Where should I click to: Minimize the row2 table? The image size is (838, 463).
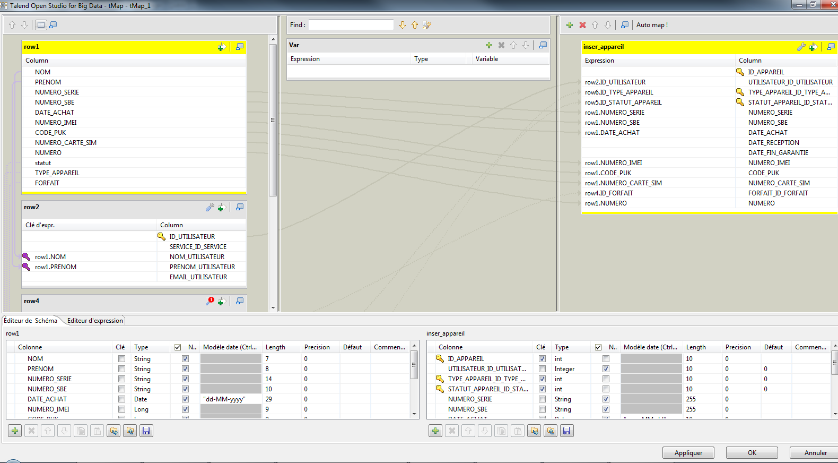[240, 207]
